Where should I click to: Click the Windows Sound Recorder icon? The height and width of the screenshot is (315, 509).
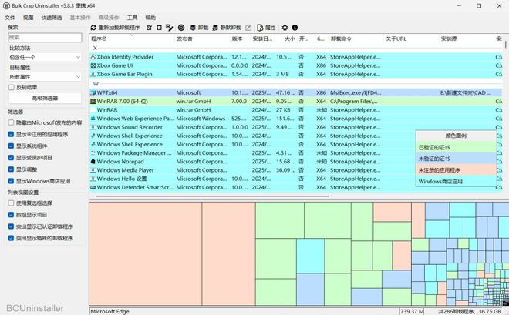93,127
